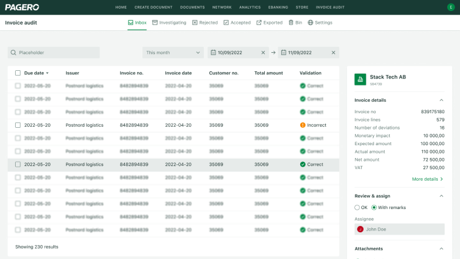This screenshot has height=259, width=460.
Task: Select the OK radio button
Action: click(x=357, y=207)
